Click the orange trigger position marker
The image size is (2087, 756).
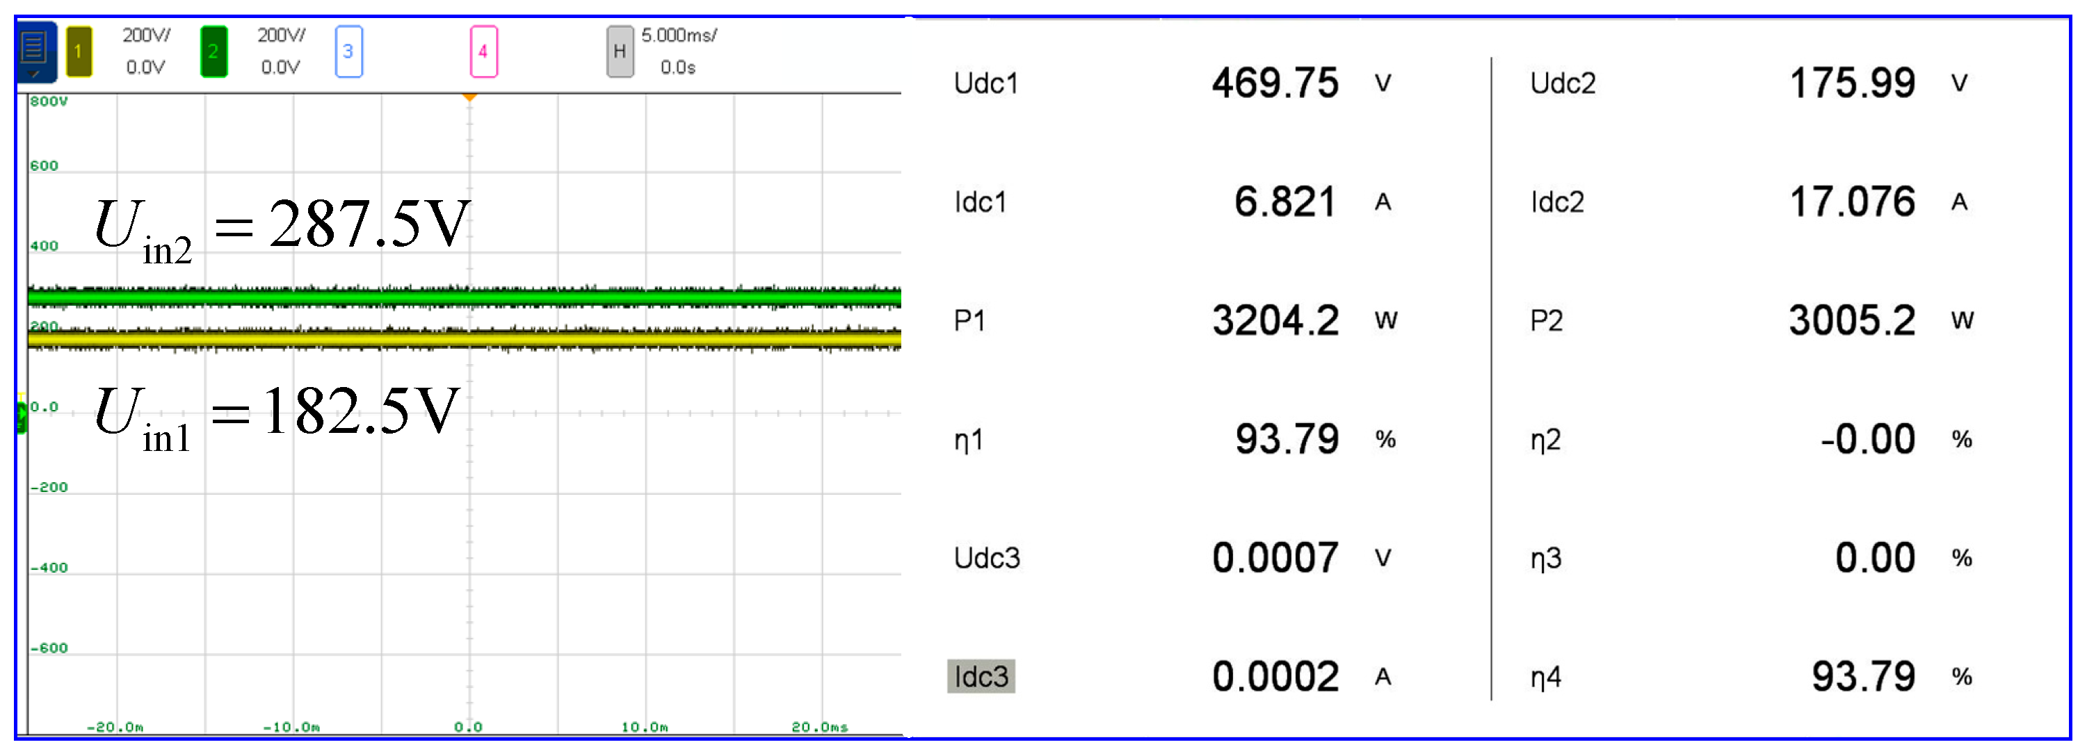pos(469,97)
